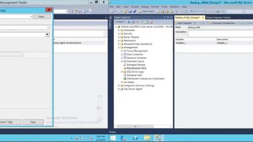Click the New... button in task dialog
Image resolution: width=253 pixels, height=142 pixels.
pos(42,17)
